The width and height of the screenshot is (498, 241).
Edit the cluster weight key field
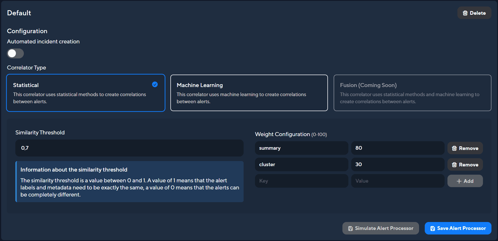302,164
